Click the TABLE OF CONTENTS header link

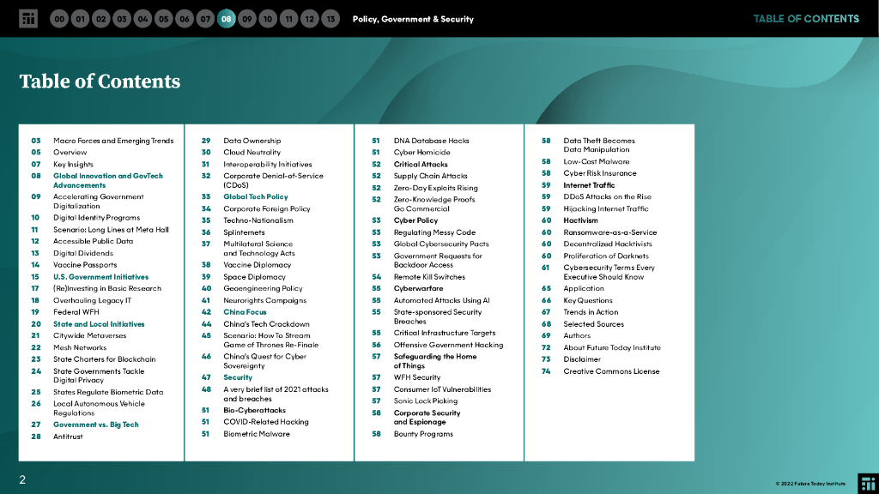click(805, 19)
